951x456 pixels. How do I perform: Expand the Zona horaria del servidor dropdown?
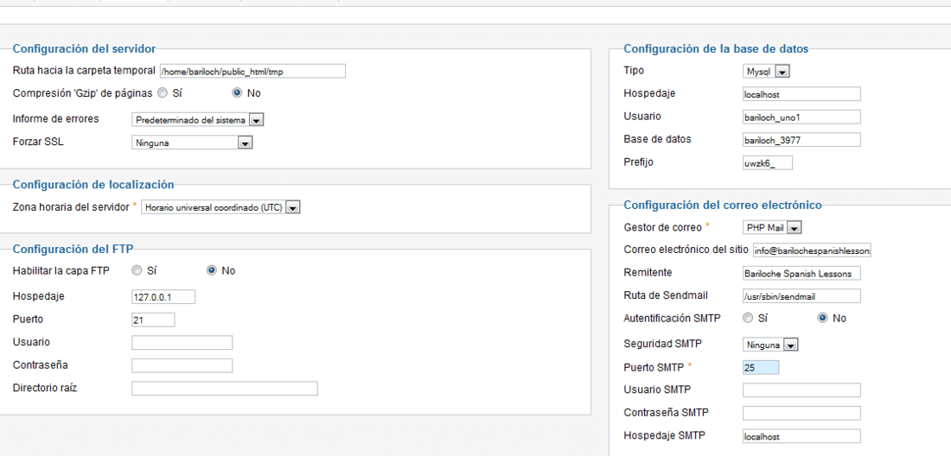click(220, 207)
